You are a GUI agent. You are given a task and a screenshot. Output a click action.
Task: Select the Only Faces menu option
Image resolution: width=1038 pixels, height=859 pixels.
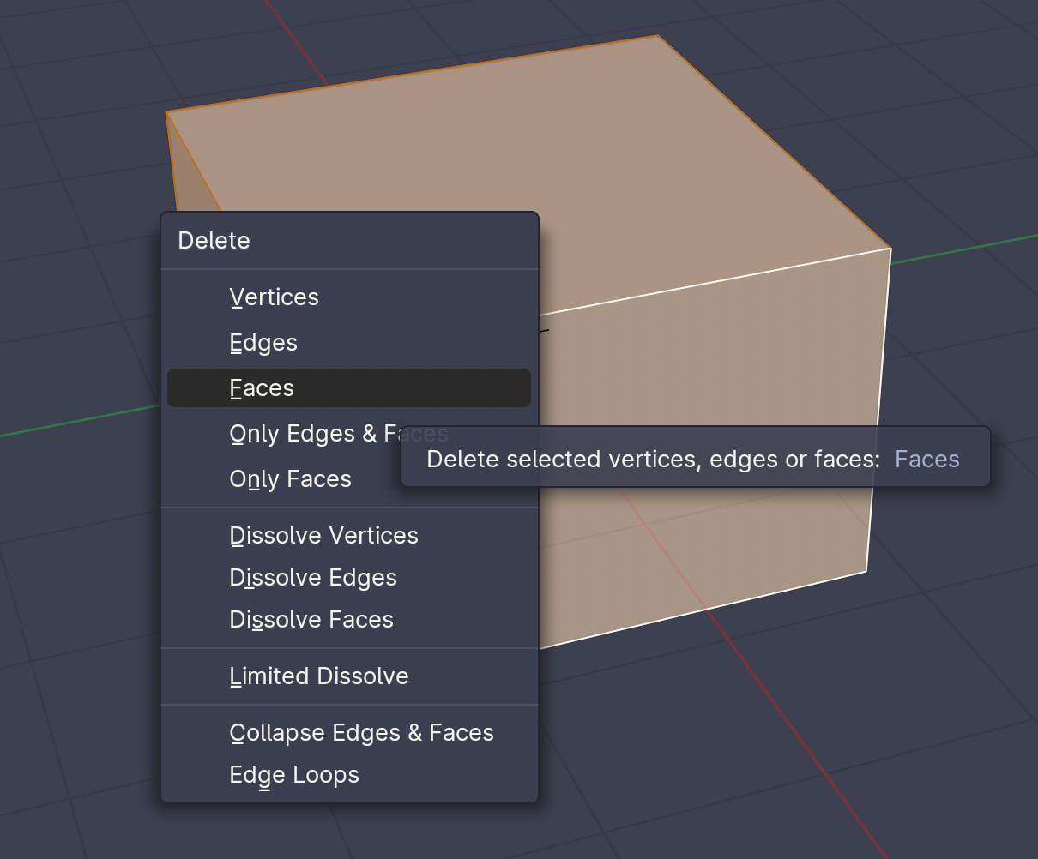click(x=290, y=479)
